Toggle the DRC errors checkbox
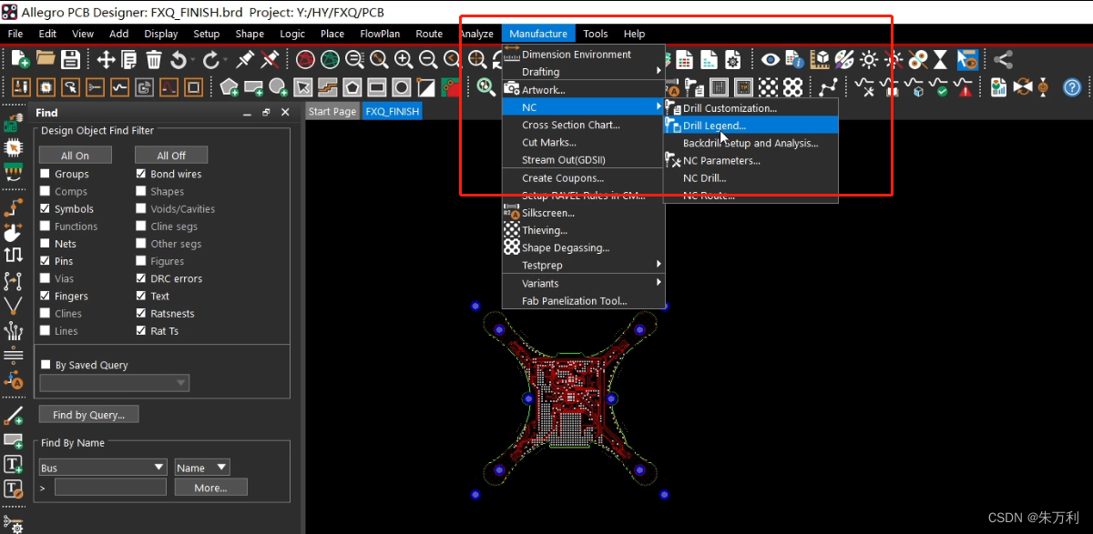The height and width of the screenshot is (534, 1093). [x=141, y=278]
